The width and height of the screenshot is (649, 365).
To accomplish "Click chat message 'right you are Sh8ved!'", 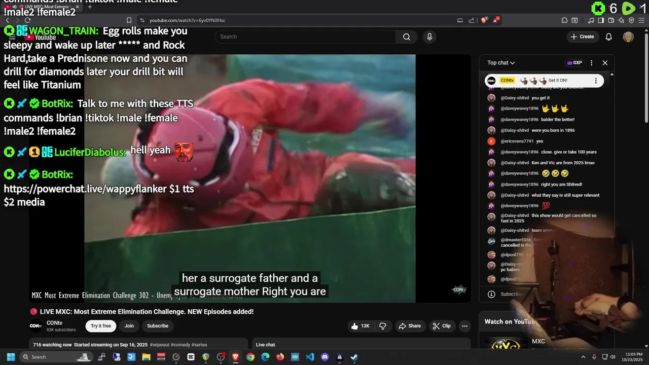I will [561, 185].
